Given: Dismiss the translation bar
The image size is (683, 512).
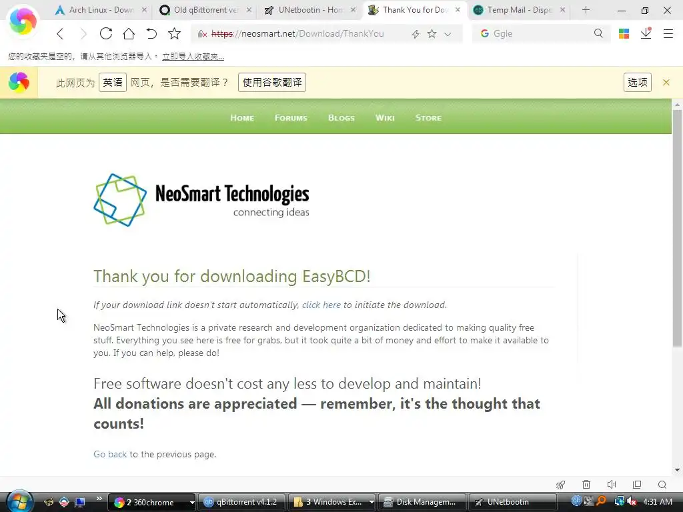Looking at the screenshot, I should [666, 82].
